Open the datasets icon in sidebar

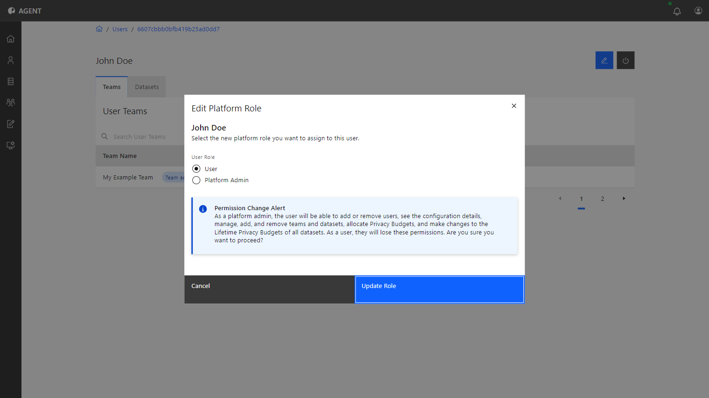tap(11, 82)
